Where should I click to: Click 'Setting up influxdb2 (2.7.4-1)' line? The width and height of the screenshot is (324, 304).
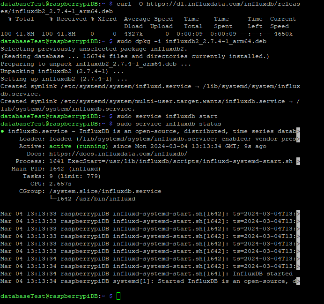click(64, 79)
